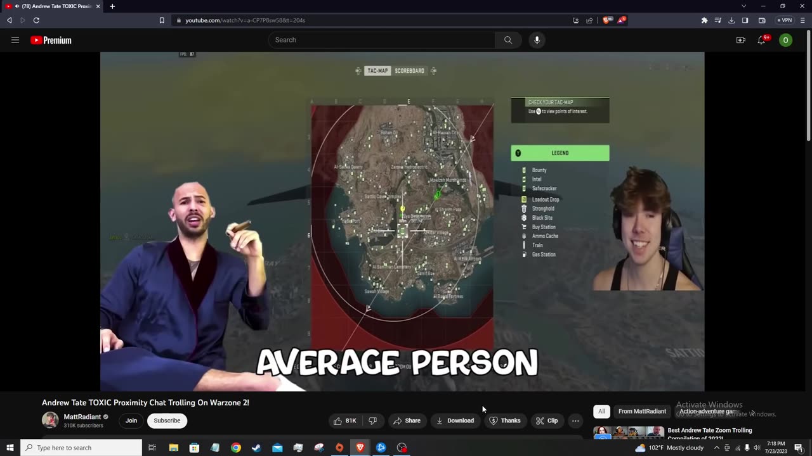
Task: Open Brave Wallet icon
Action: [762, 20]
